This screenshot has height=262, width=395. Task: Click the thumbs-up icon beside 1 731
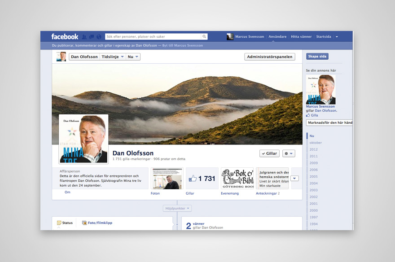click(193, 179)
